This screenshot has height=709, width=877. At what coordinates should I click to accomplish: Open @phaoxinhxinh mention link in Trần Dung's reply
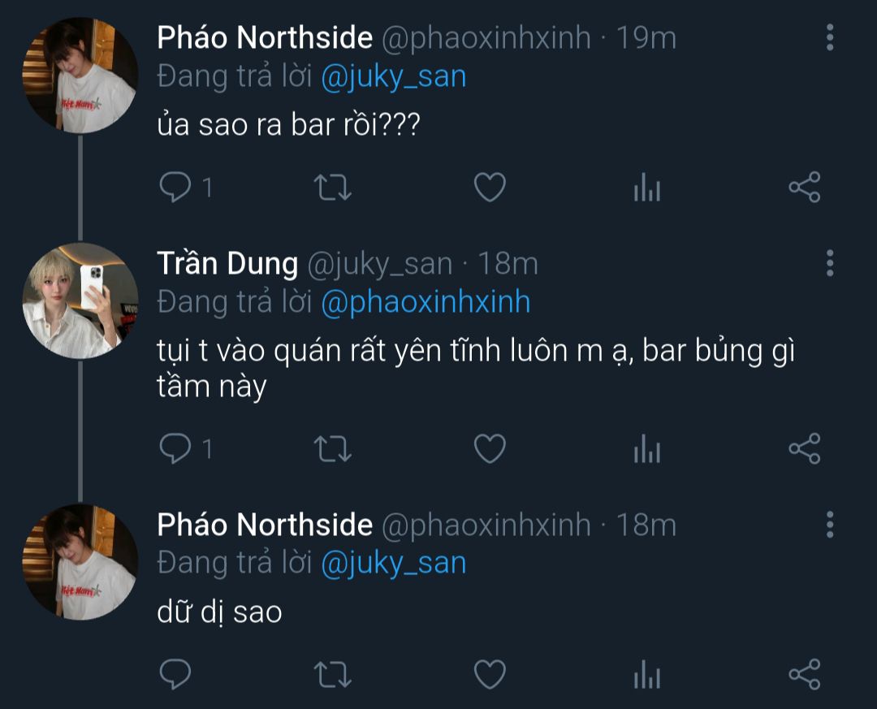tap(426, 302)
